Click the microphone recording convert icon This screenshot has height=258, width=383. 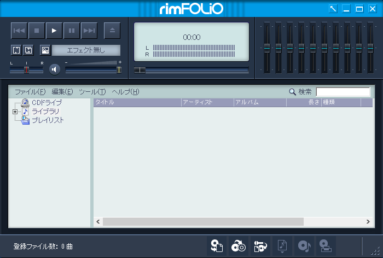point(260,246)
